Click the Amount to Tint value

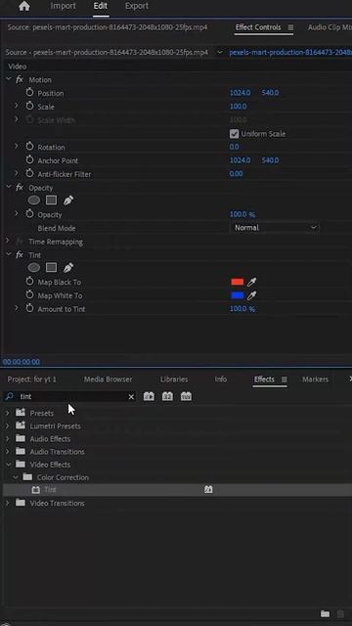[x=242, y=309]
